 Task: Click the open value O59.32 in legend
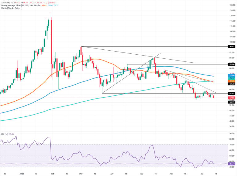18,3
